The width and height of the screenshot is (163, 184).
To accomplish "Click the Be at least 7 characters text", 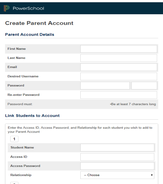I will click(x=133, y=104).
